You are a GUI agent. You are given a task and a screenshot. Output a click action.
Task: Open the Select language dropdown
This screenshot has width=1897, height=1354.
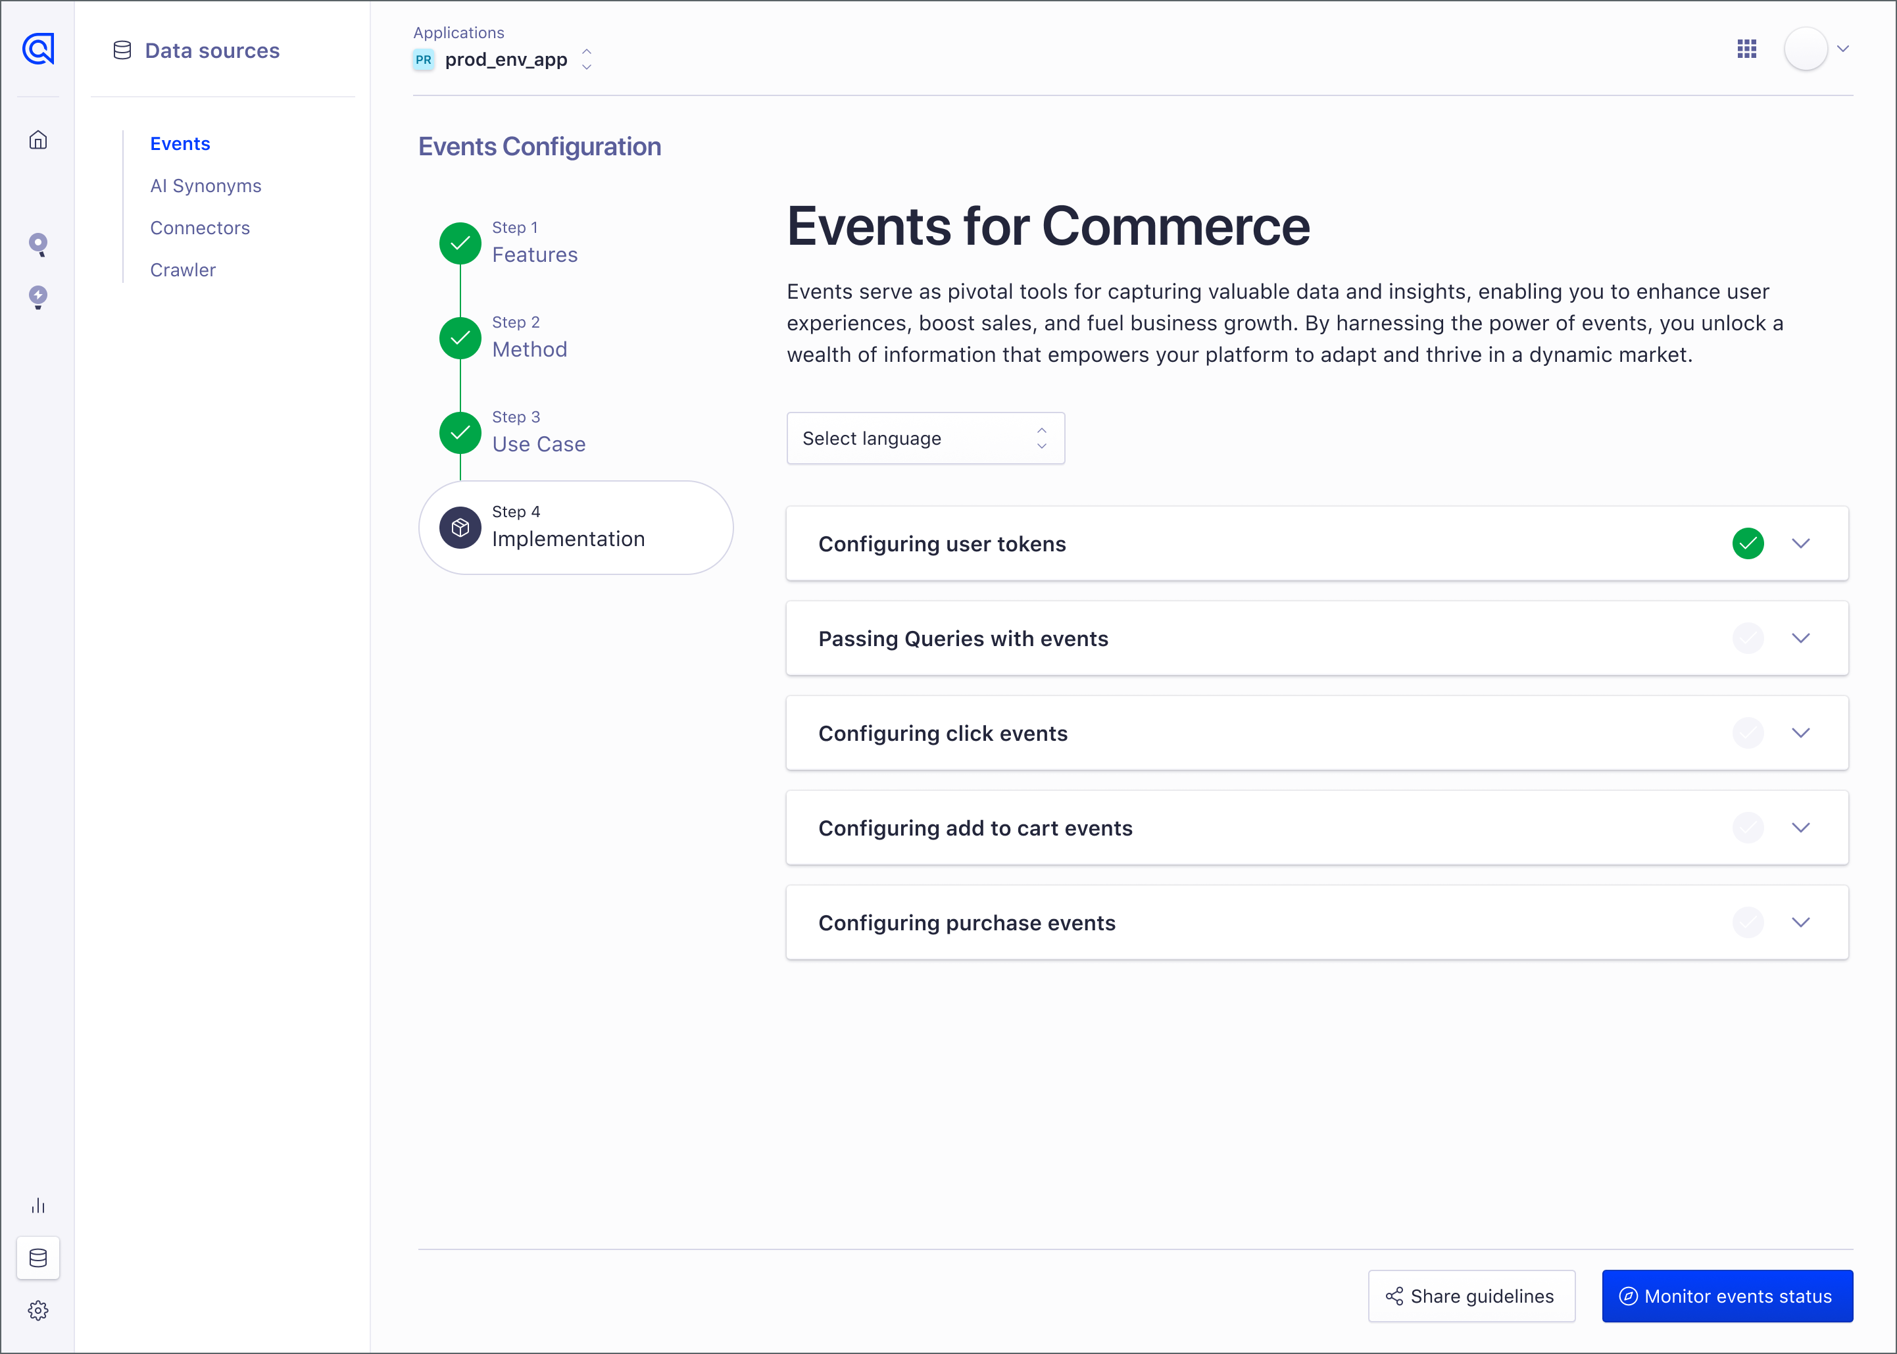tap(925, 438)
